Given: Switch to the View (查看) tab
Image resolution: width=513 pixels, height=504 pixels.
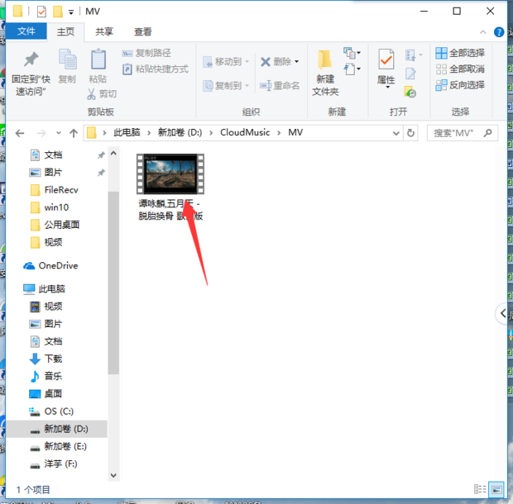Looking at the screenshot, I should (x=143, y=31).
